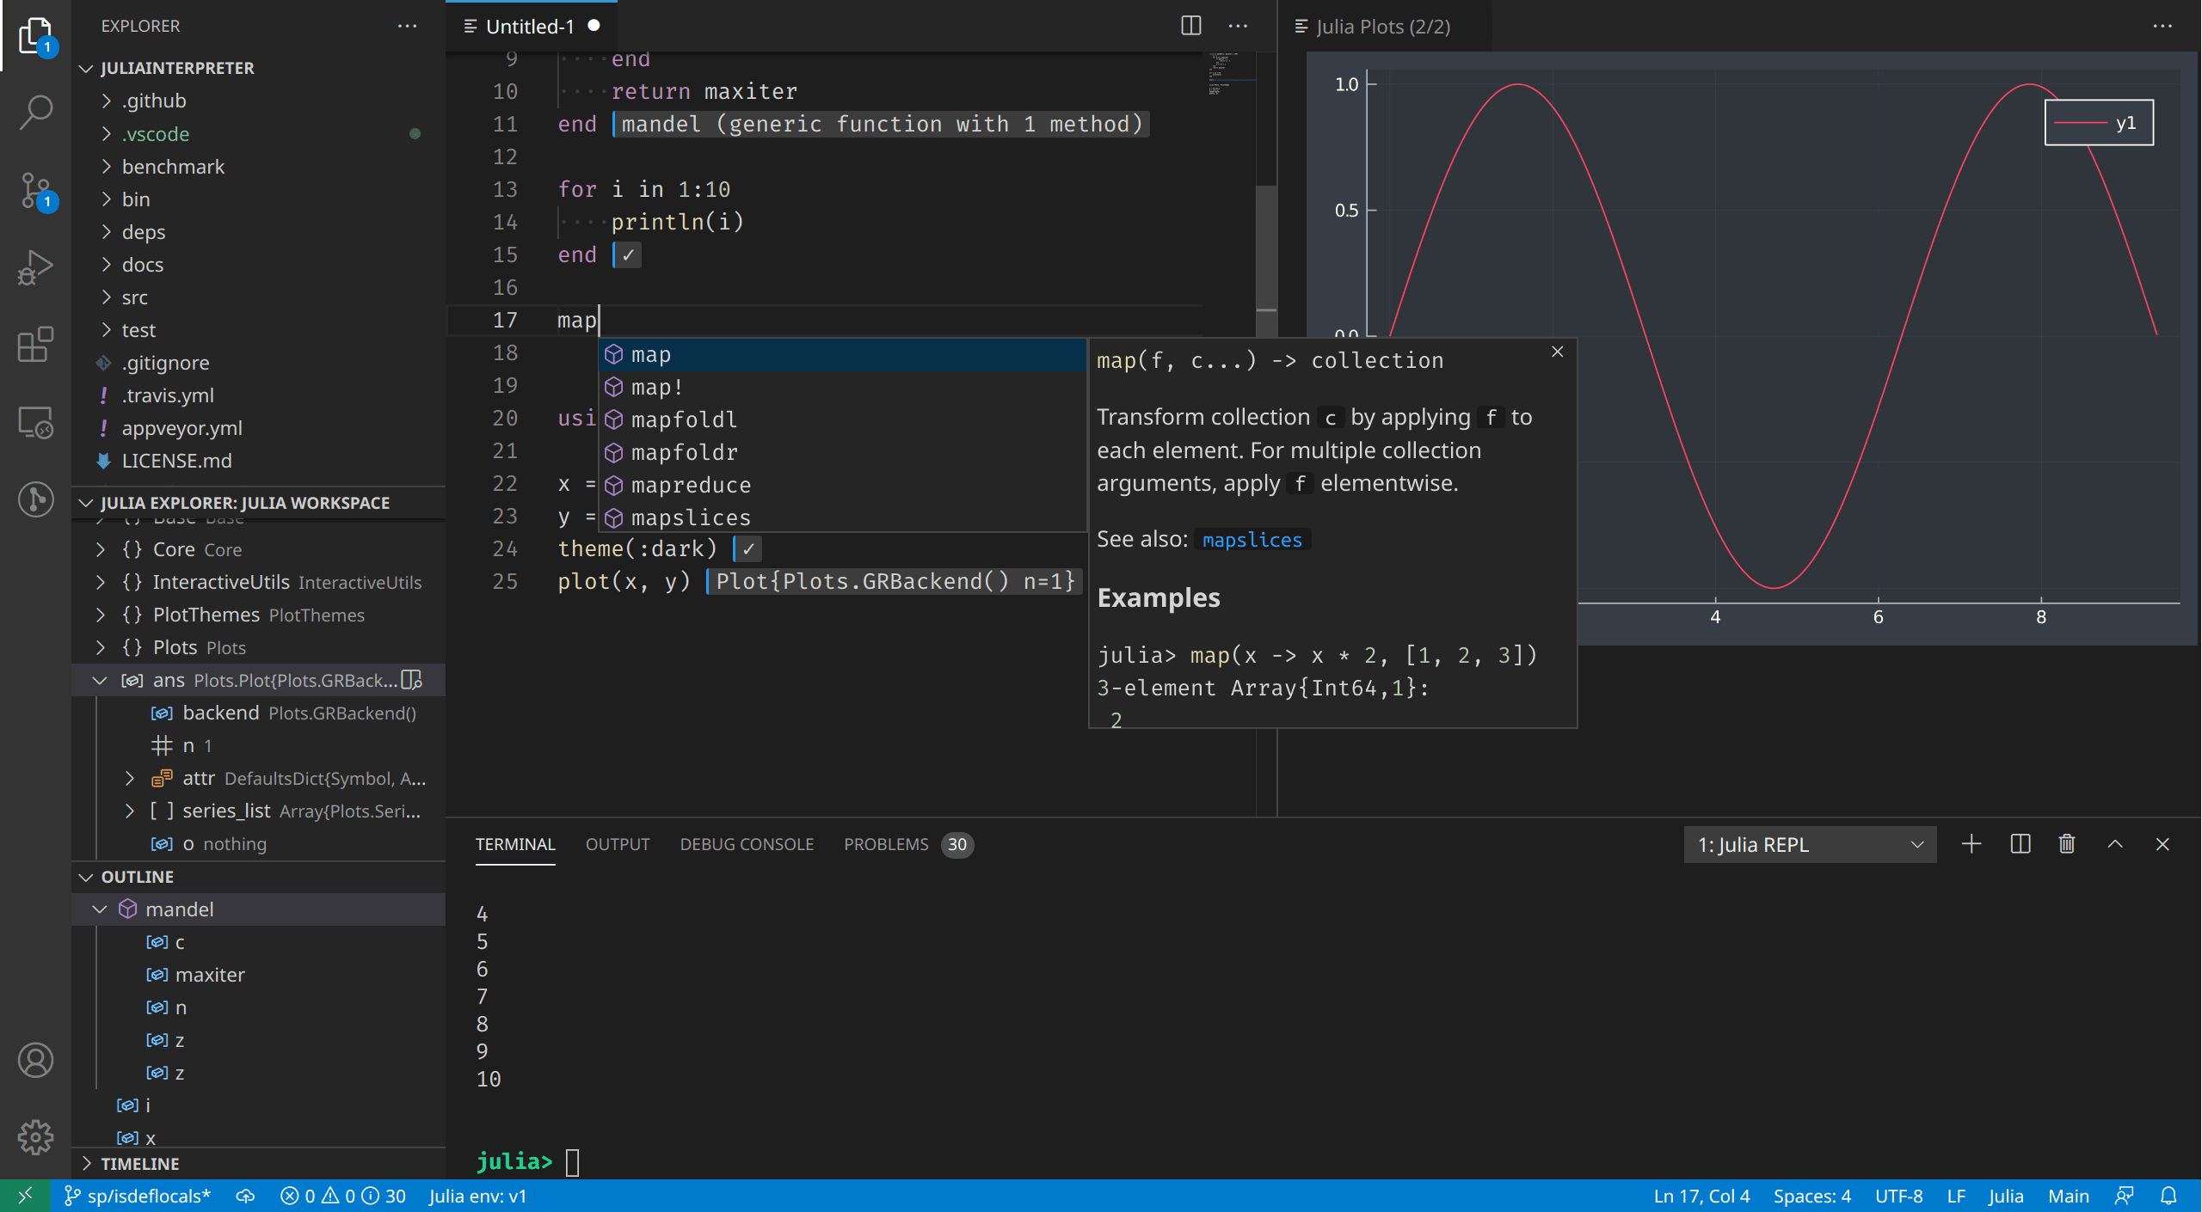Click the mapslices link in documentation popup
The width and height of the screenshot is (2202, 1212).
coord(1250,539)
